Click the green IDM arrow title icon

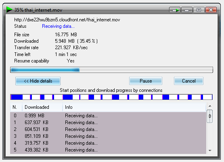coord(9,10)
